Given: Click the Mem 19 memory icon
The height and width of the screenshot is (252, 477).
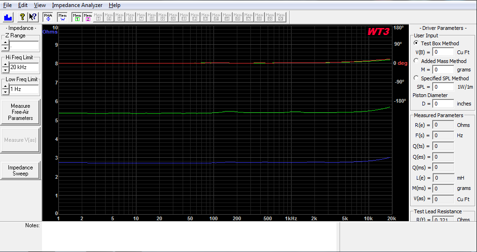Looking at the screenshot, I should [x=270, y=17].
